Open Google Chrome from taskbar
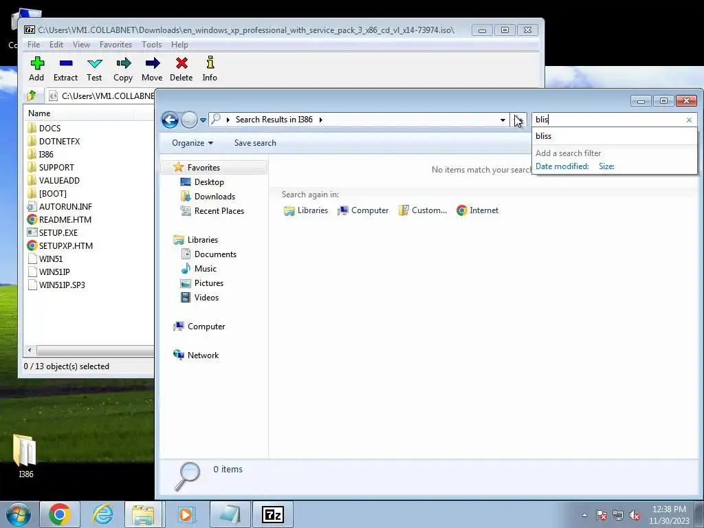Viewport: 704px width, 528px height. coord(60,514)
